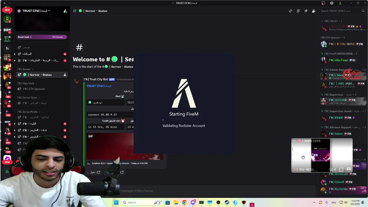Screen dimensions: 368x207
Task: Collapse the TR | Supervisor role group
Action: (339, 95)
